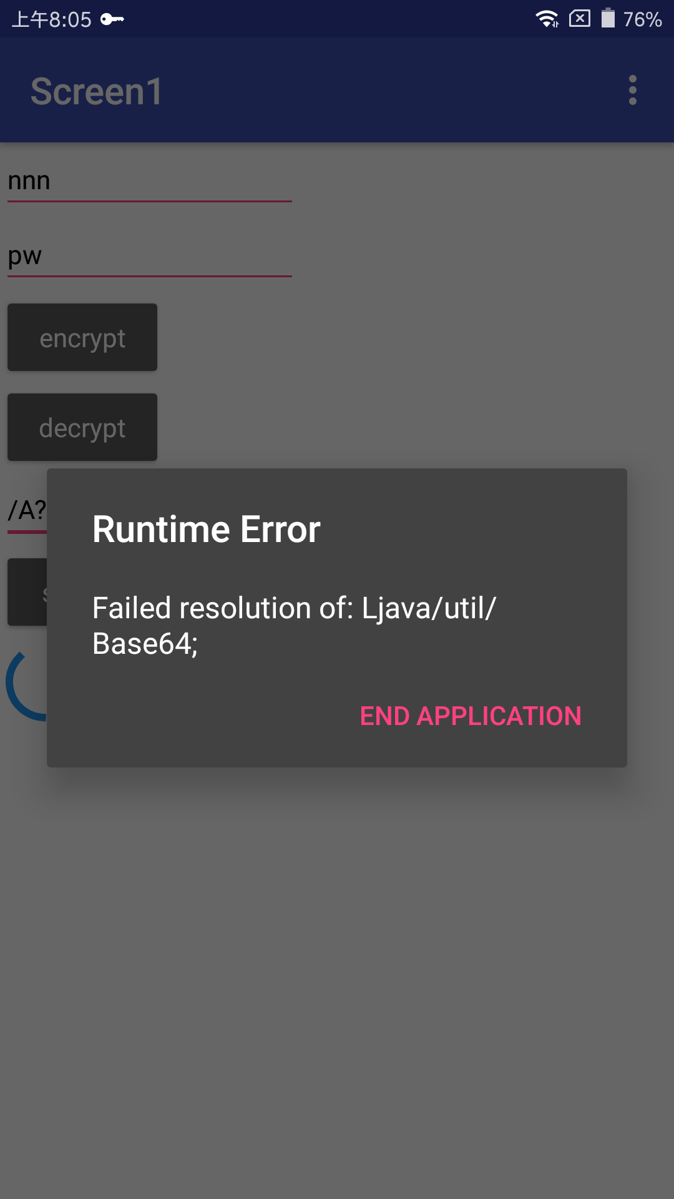
Task: Tap the battery icon in status bar
Action: click(x=608, y=18)
